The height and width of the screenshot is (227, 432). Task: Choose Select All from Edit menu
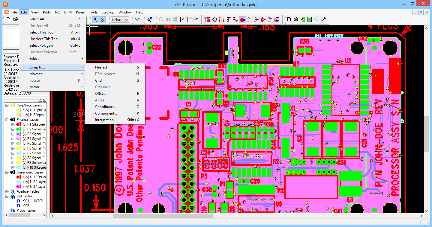tap(53, 19)
